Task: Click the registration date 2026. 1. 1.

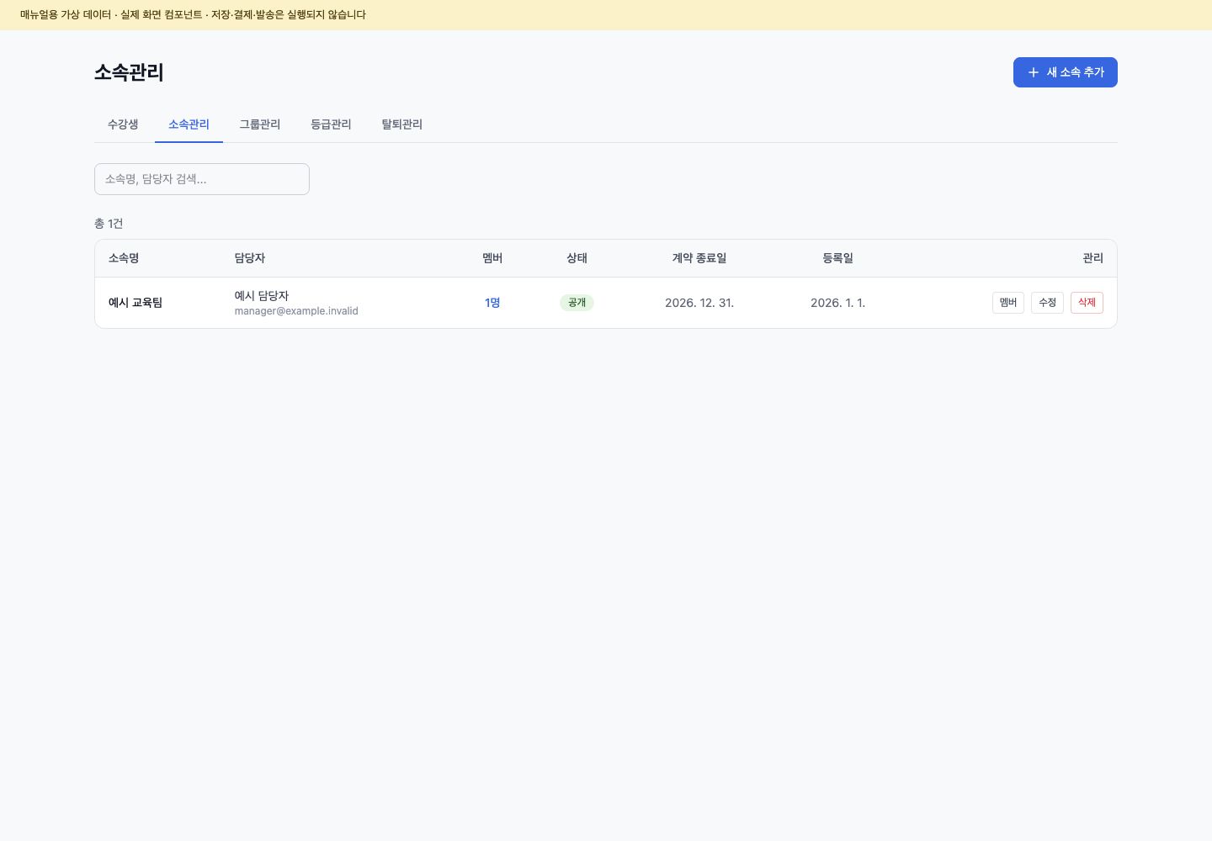Action: [837, 303]
